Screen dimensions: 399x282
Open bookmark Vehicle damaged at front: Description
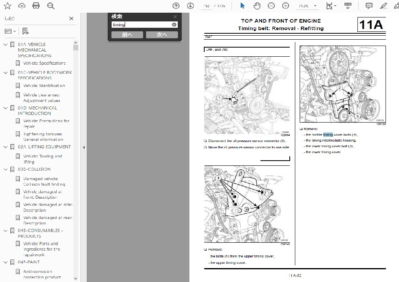(42, 194)
